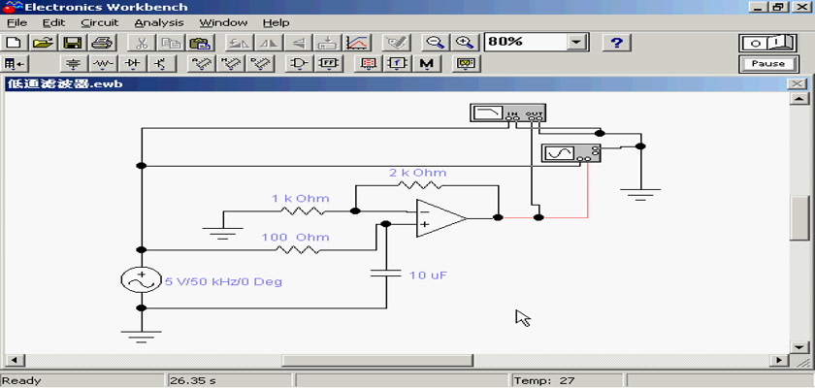Open the Transistors parts bin
The width and height of the screenshot is (815, 388).
pos(162,64)
